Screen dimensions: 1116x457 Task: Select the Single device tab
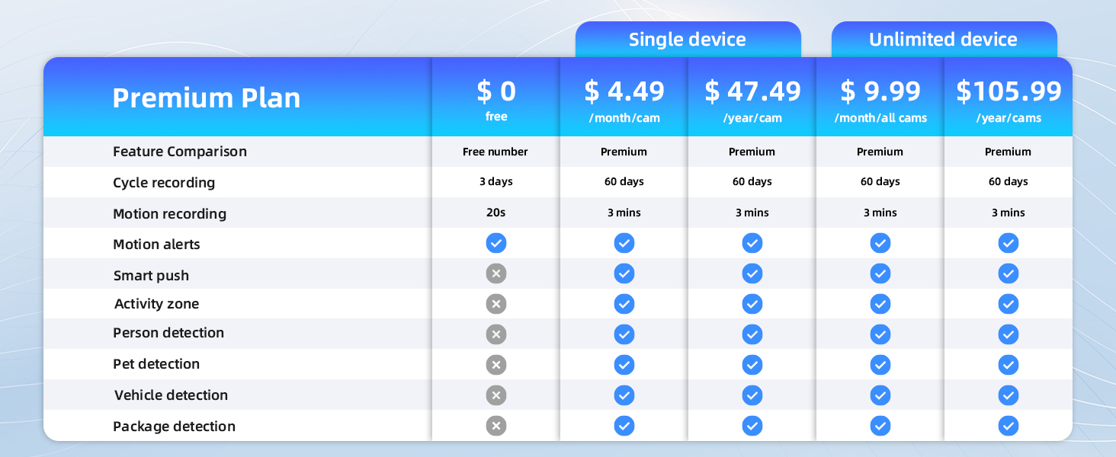click(688, 40)
